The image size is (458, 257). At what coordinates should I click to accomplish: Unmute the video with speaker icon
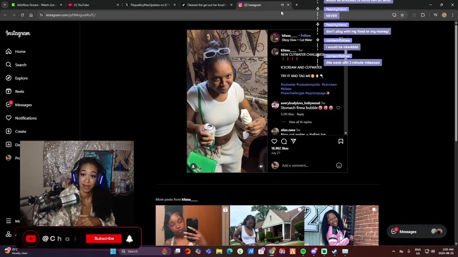(x=261, y=166)
